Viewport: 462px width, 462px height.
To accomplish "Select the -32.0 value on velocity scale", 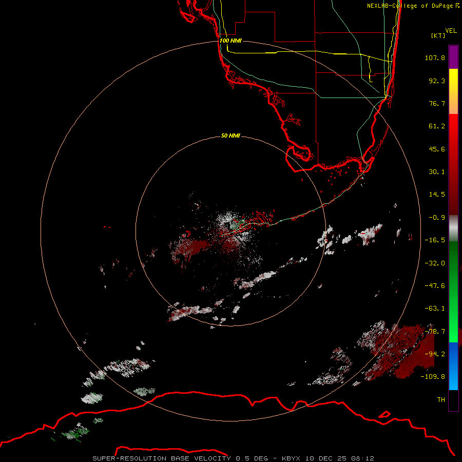I will (x=435, y=263).
